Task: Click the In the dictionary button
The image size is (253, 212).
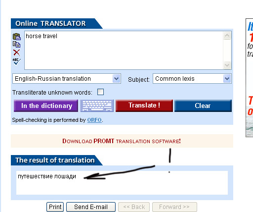Action: point(46,106)
